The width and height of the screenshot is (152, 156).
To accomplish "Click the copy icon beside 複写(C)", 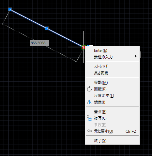I will [89, 118].
